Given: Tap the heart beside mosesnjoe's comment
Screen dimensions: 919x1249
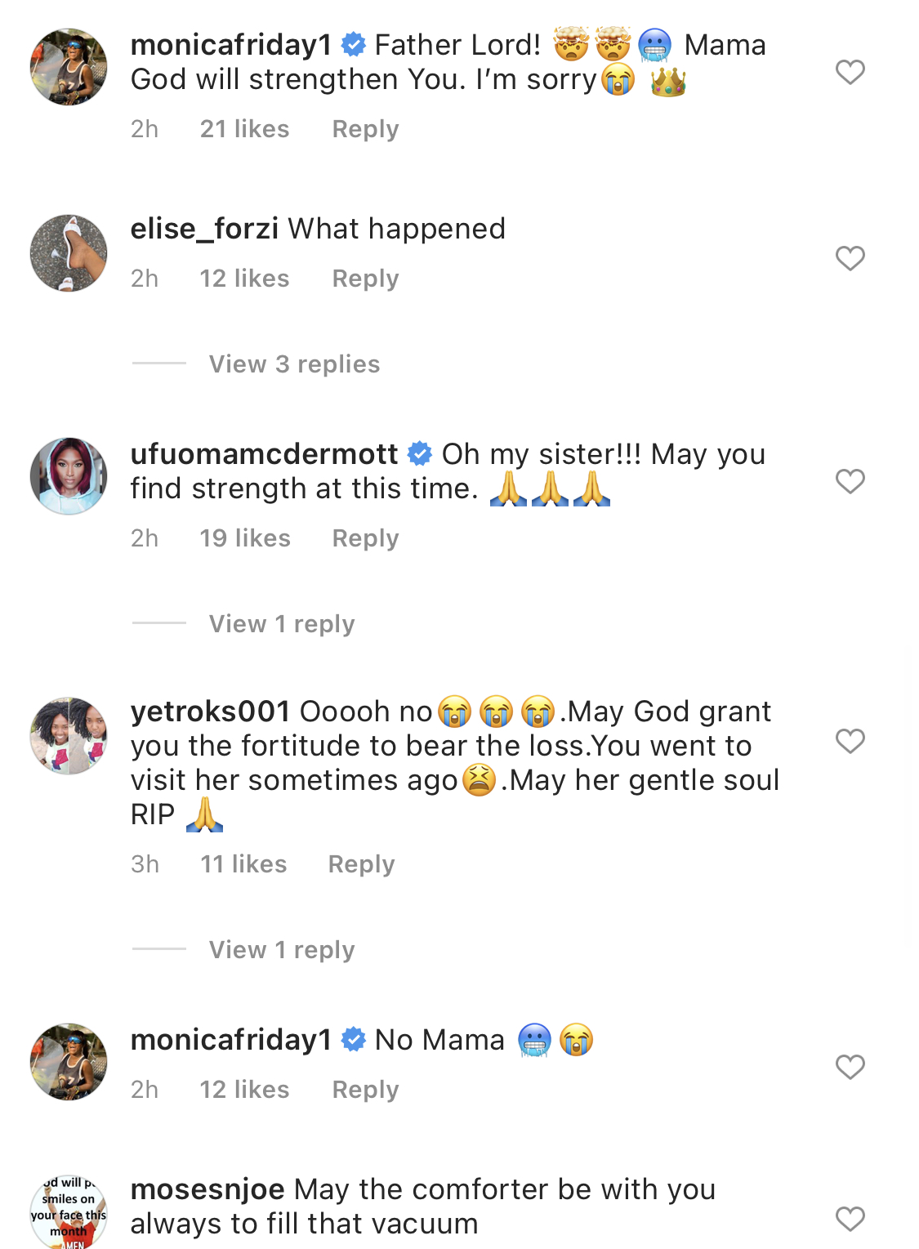Looking at the screenshot, I should [850, 1219].
